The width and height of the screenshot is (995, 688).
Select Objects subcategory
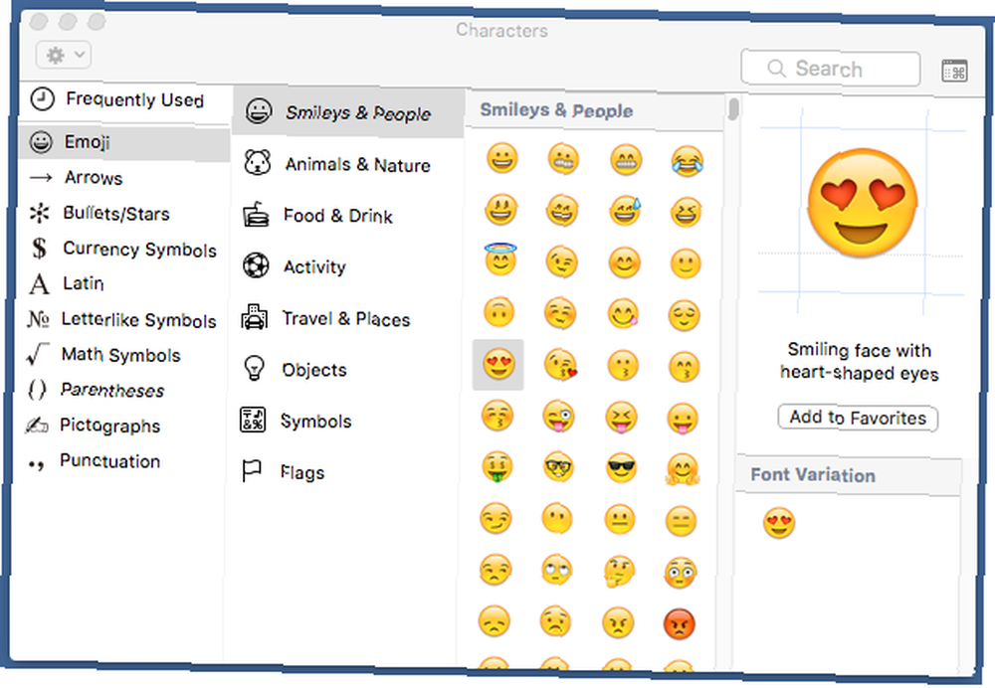(295, 370)
